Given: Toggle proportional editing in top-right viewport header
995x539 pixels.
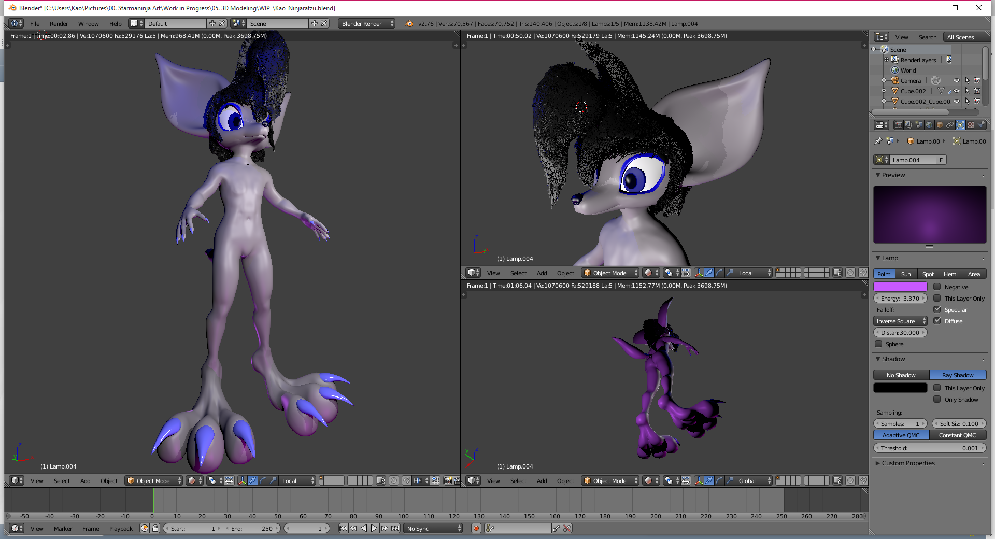Looking at the screenshot, I should (850, 273).
